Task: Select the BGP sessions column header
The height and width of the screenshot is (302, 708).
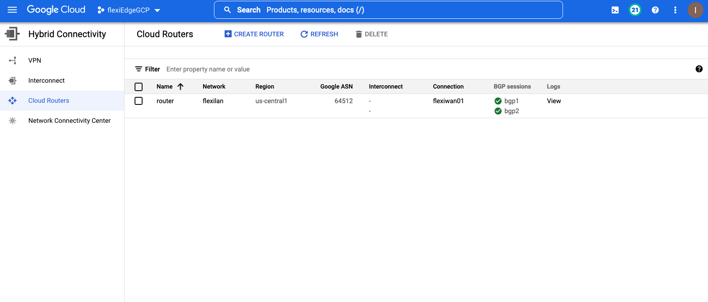Action: point(512,86)
